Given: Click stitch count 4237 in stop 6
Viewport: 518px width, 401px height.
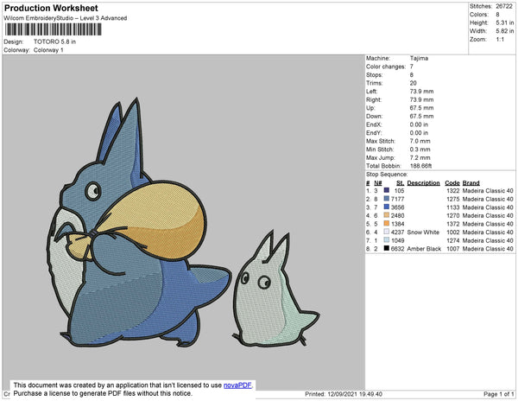Looking at the screenshot, I should click(397, 232).
